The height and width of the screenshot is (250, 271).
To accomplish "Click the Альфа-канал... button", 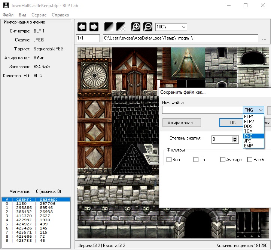I will [182, 122].
